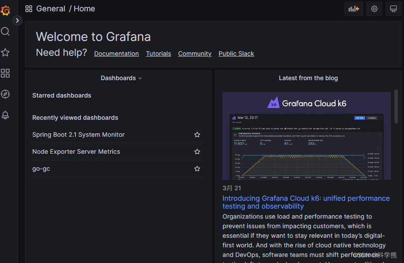Click the Add panel chart-plus icon
The width and height of the screenshot is (404, 263).
[x=353, y=9]
